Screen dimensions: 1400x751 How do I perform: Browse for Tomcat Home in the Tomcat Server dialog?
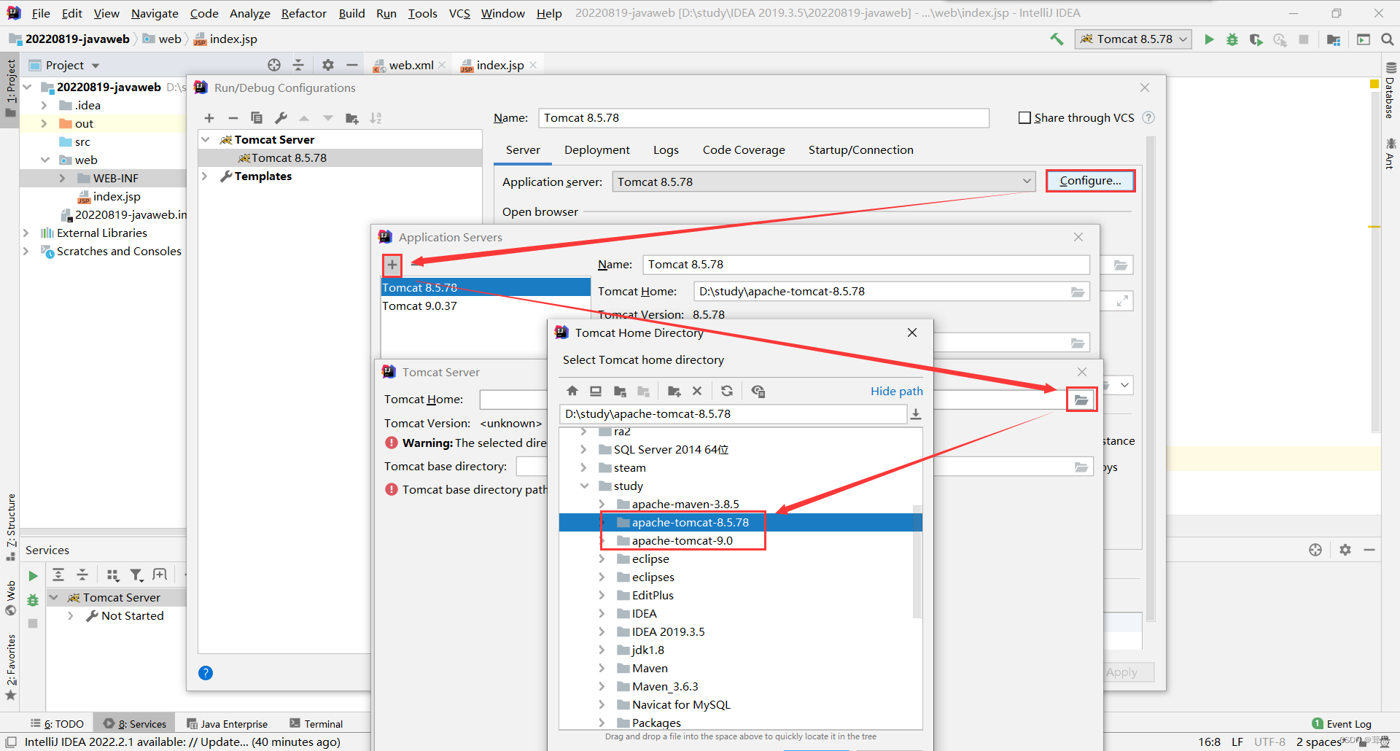point(1081,400)
